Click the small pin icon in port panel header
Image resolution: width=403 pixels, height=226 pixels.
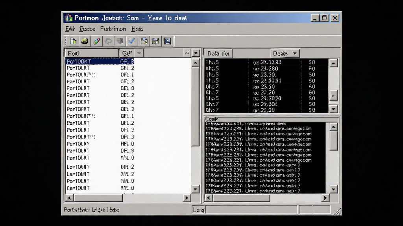pyautogui.click(x=187, y=53)
